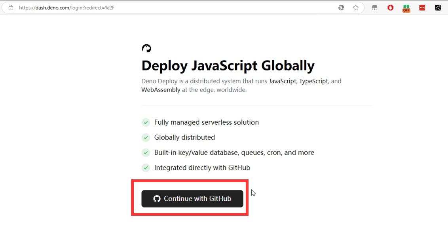Sign in with Continue with GitHub button
Viewport: 448px width, 232px height.
tap(192, 199)
